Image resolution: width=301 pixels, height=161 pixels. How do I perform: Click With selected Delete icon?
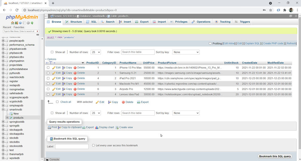click(x=123, y=102)
